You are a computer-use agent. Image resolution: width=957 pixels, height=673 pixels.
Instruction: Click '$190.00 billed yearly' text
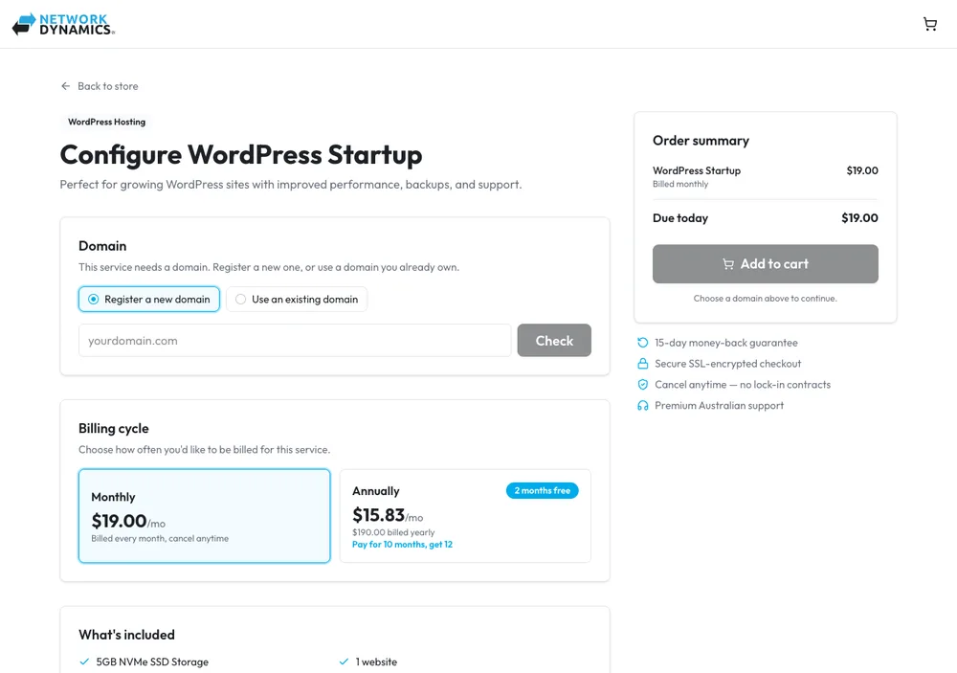(393, 532)
